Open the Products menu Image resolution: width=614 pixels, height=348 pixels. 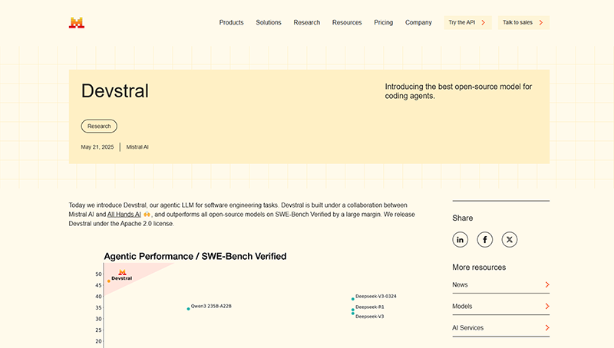232,23
